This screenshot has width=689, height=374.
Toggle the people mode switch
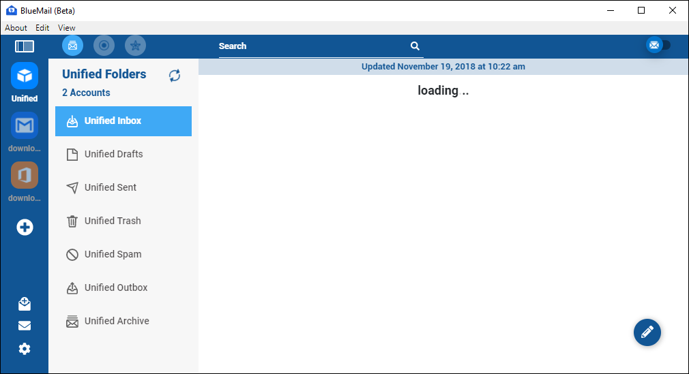658,45
